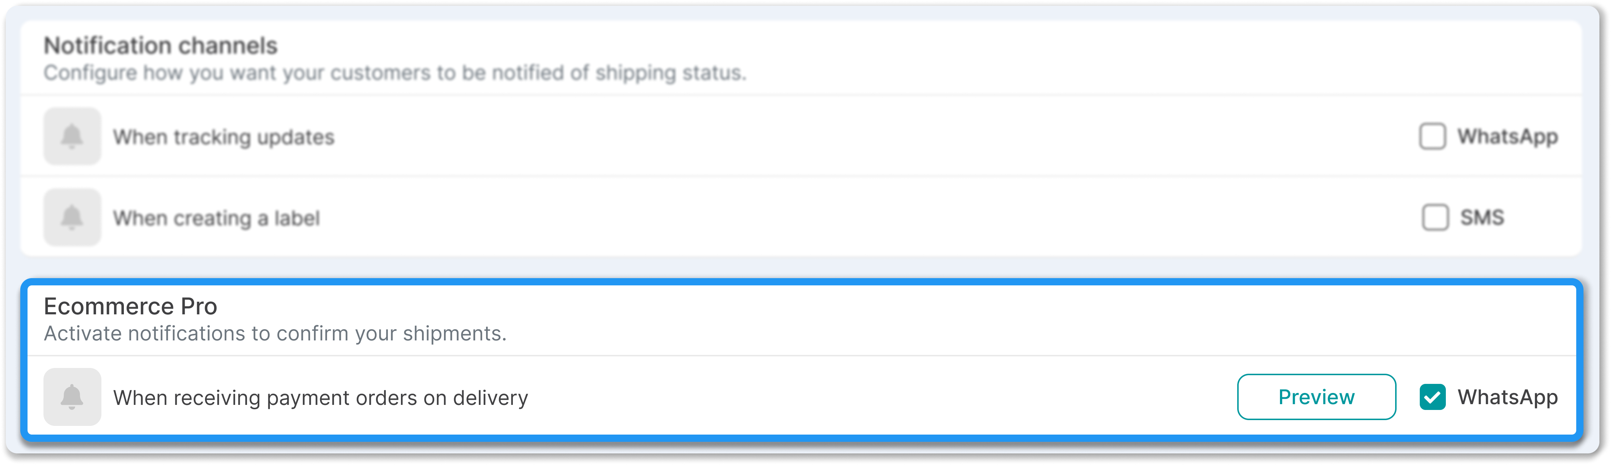The image size is (1611, 465).
Task: Enable WhatsApp checkbox for tracking updates
Action: (1432, 136)
